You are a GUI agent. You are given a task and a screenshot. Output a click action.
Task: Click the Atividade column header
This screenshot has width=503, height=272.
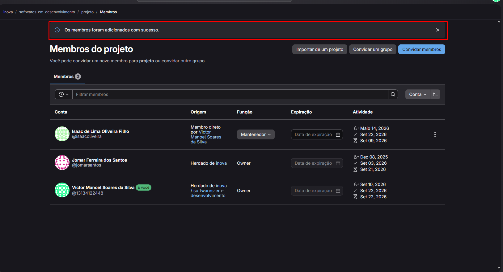363,112
